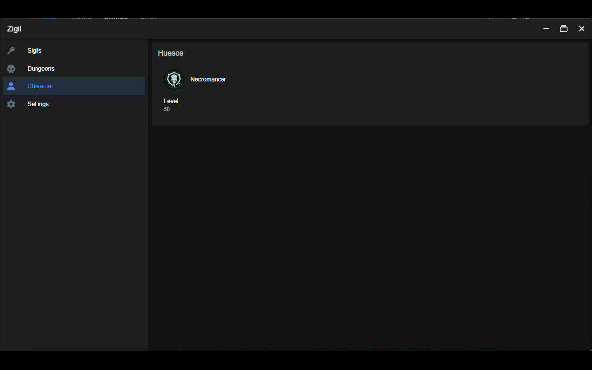Select the Character sidebar label
The image size is (592, 370).
coord(40,86)
